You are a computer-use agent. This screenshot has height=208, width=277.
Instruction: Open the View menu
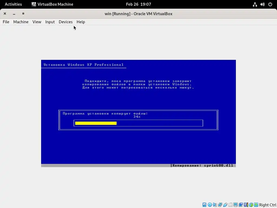(37, 22)
